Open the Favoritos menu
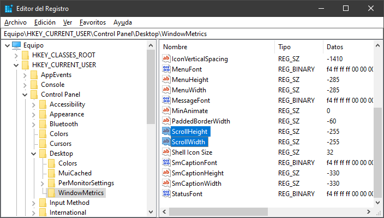Viewport: 384px width, 218px height. point(93,22)
